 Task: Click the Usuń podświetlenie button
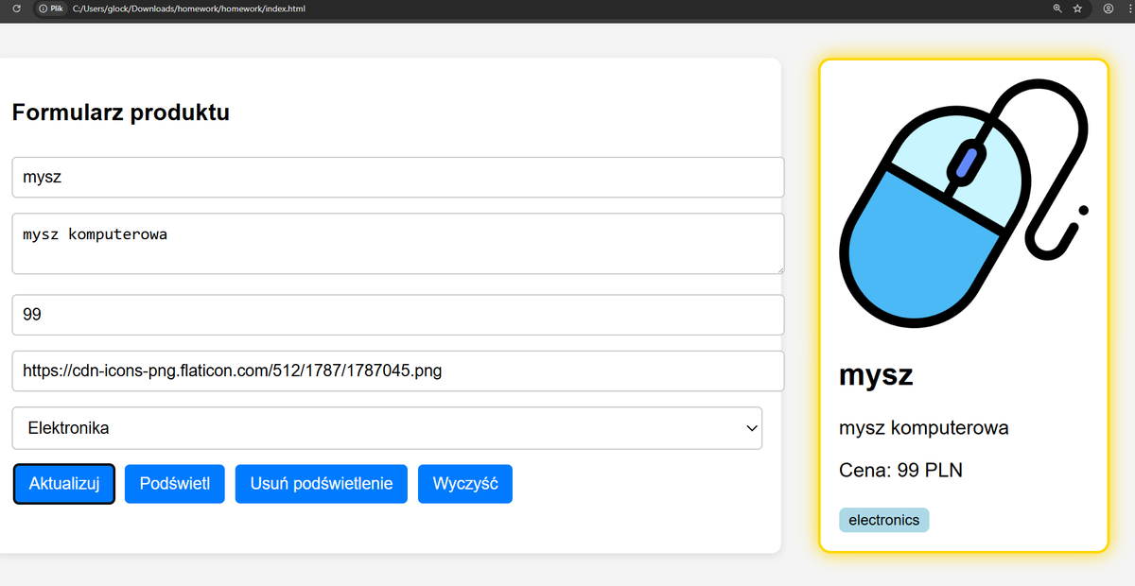pos(321,483)
